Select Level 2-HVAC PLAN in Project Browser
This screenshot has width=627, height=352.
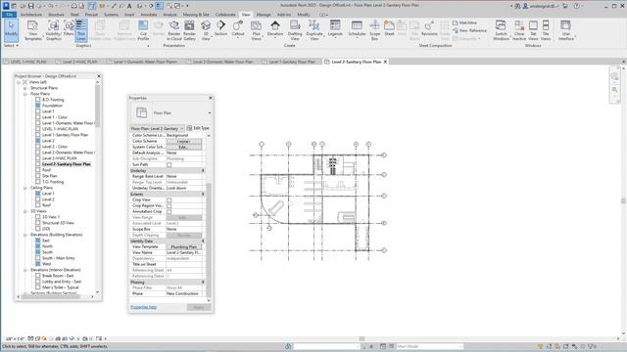point(60,158)
